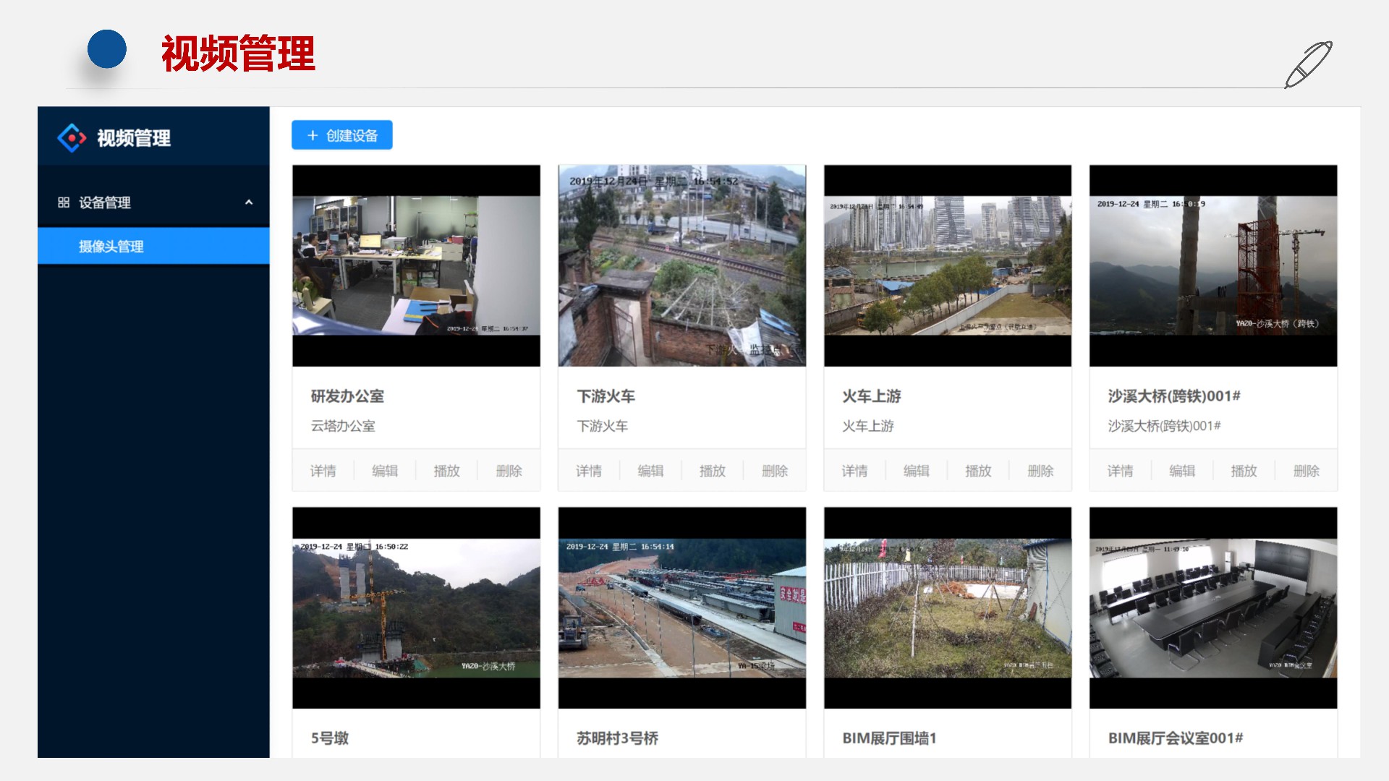Open the 研发办公室 video thumbnail
This screenshot has width=1389, height=781.
[416, 265]
